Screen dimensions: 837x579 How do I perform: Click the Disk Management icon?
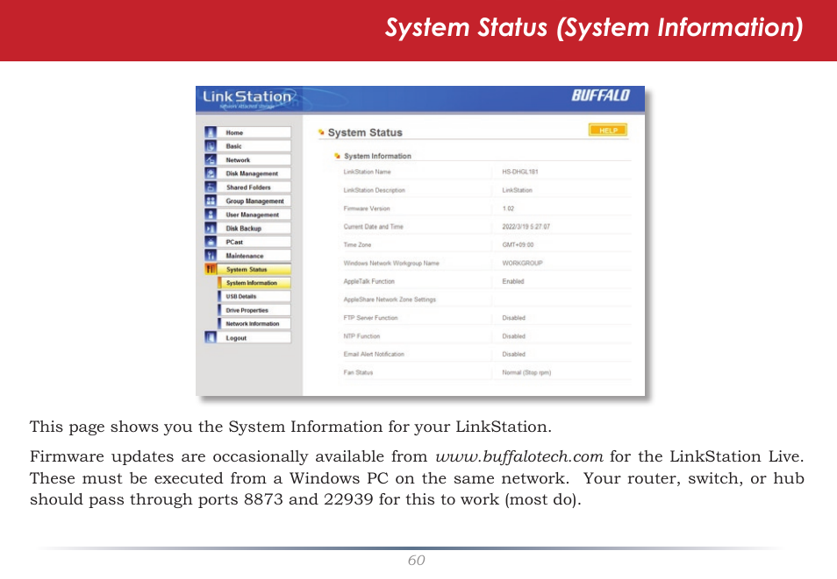pyautogui.click(x=211, y=173)
